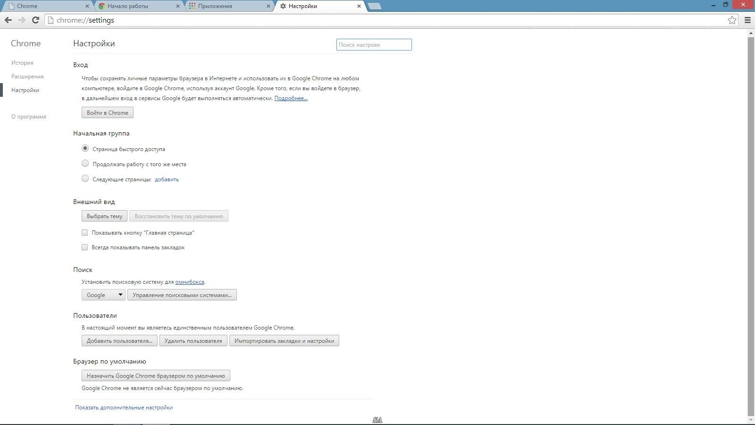Enable Показывать кнопку "Главная страница" checkbox
This screenshot has width=755, height=425.
(85, 232)
